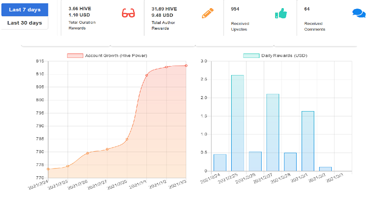
Task: Select the Last 7 days tab
Action: pos(24,10)
